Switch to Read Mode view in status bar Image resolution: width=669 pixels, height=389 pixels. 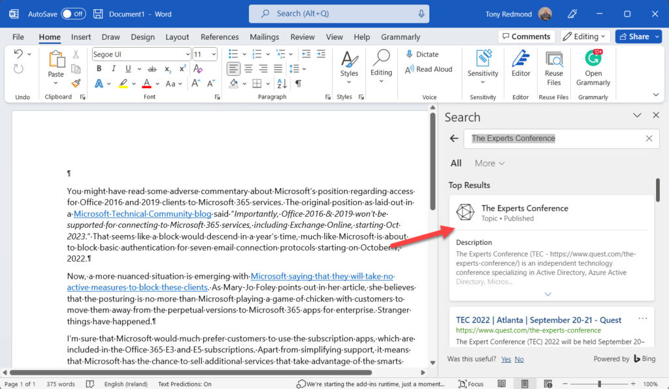tap(502, 384)
